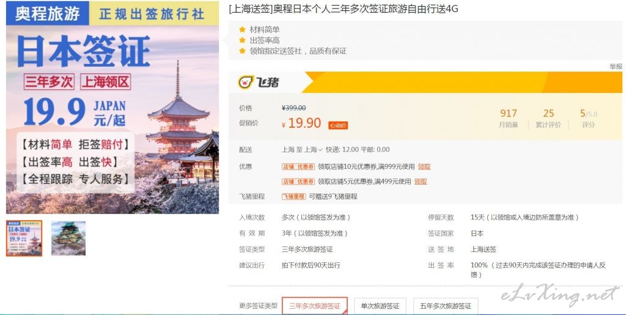Select the 单次旅游签证 visa option
This screenshot has width=626, height=315.
click(x=380, y=306)
